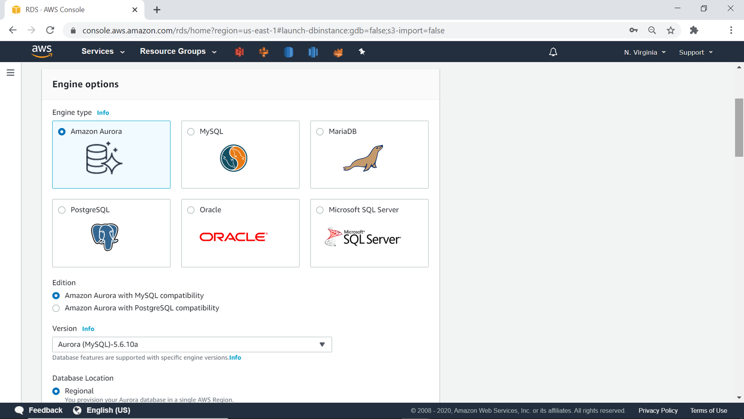
Task: Open the hamburger side navigation menu
Action: 10,73
